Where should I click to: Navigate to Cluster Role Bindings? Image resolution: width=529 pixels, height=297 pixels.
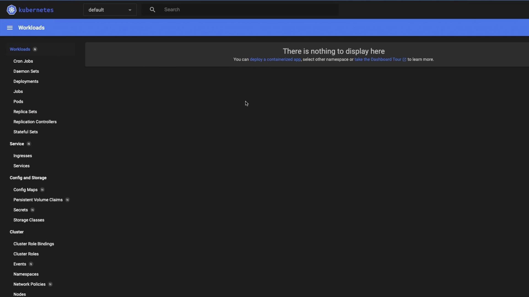[34, 244]
